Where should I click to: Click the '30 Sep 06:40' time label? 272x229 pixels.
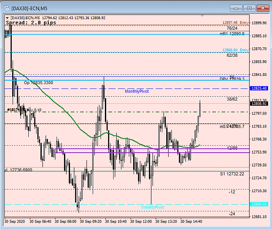(40, 222)
